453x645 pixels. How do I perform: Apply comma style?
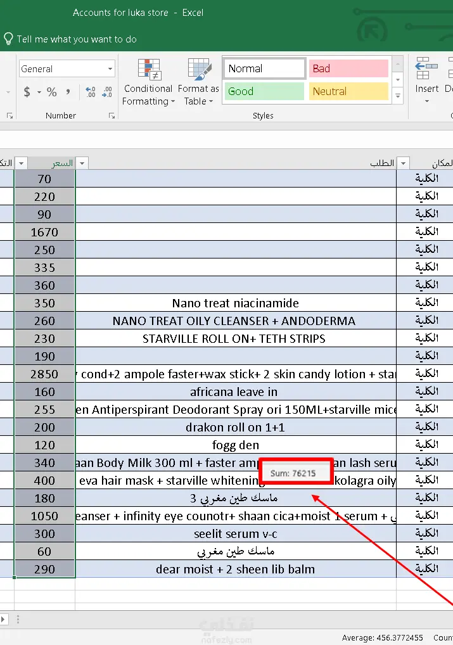(68, 92)
